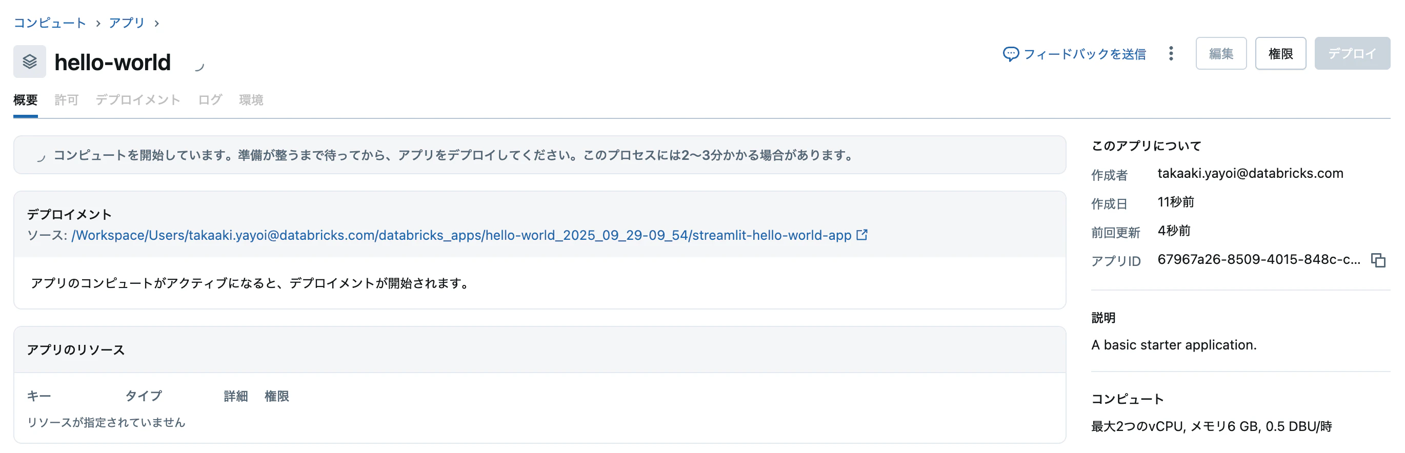Copy the app ID with copy icon
This screenshot has width=1405, height=453.
coord(1378,260)
